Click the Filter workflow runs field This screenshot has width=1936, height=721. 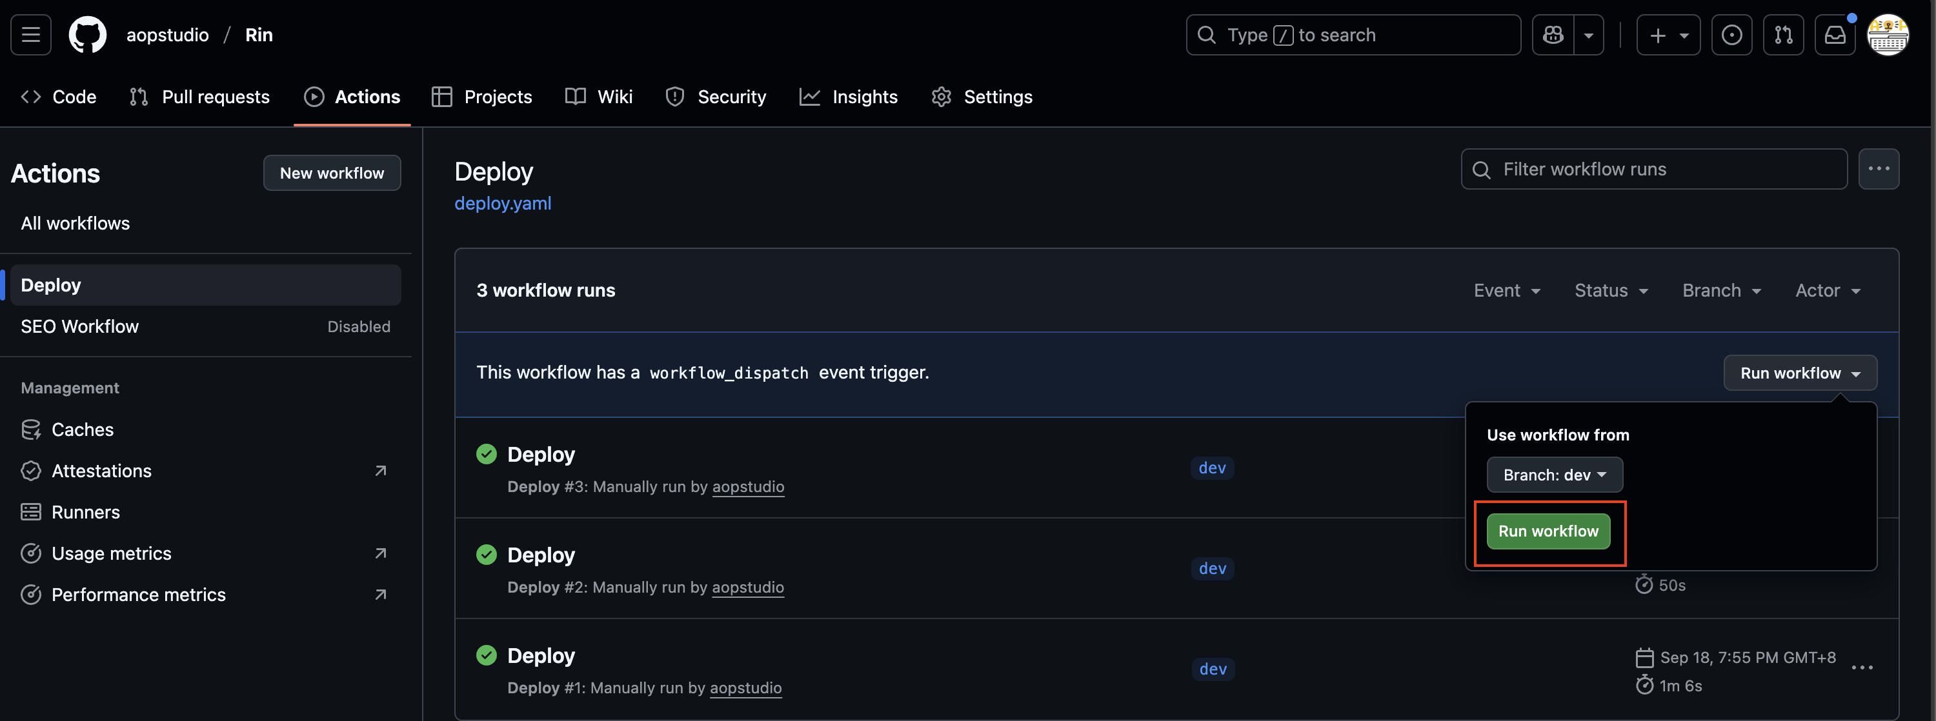[x=1654, y=169]
